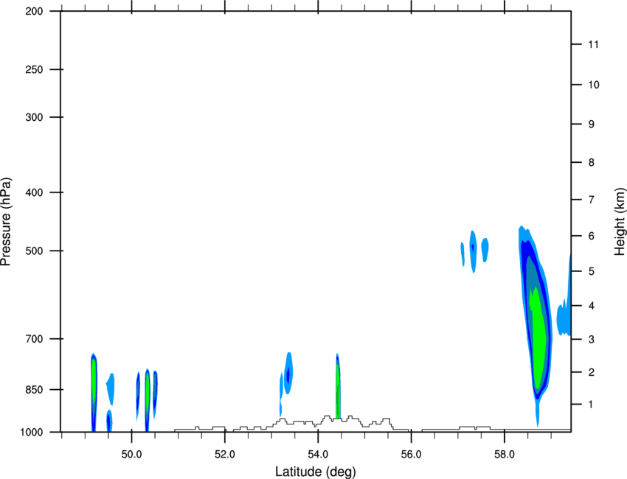Viewport: 627px width, 479px height.
Task: Click pressure tick label 500
Action: 34,251
